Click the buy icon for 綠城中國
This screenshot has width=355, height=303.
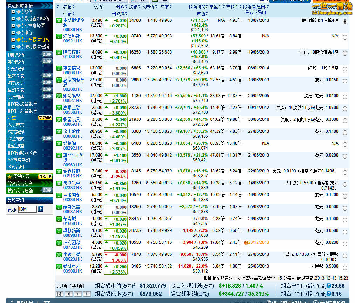point(59,267)
